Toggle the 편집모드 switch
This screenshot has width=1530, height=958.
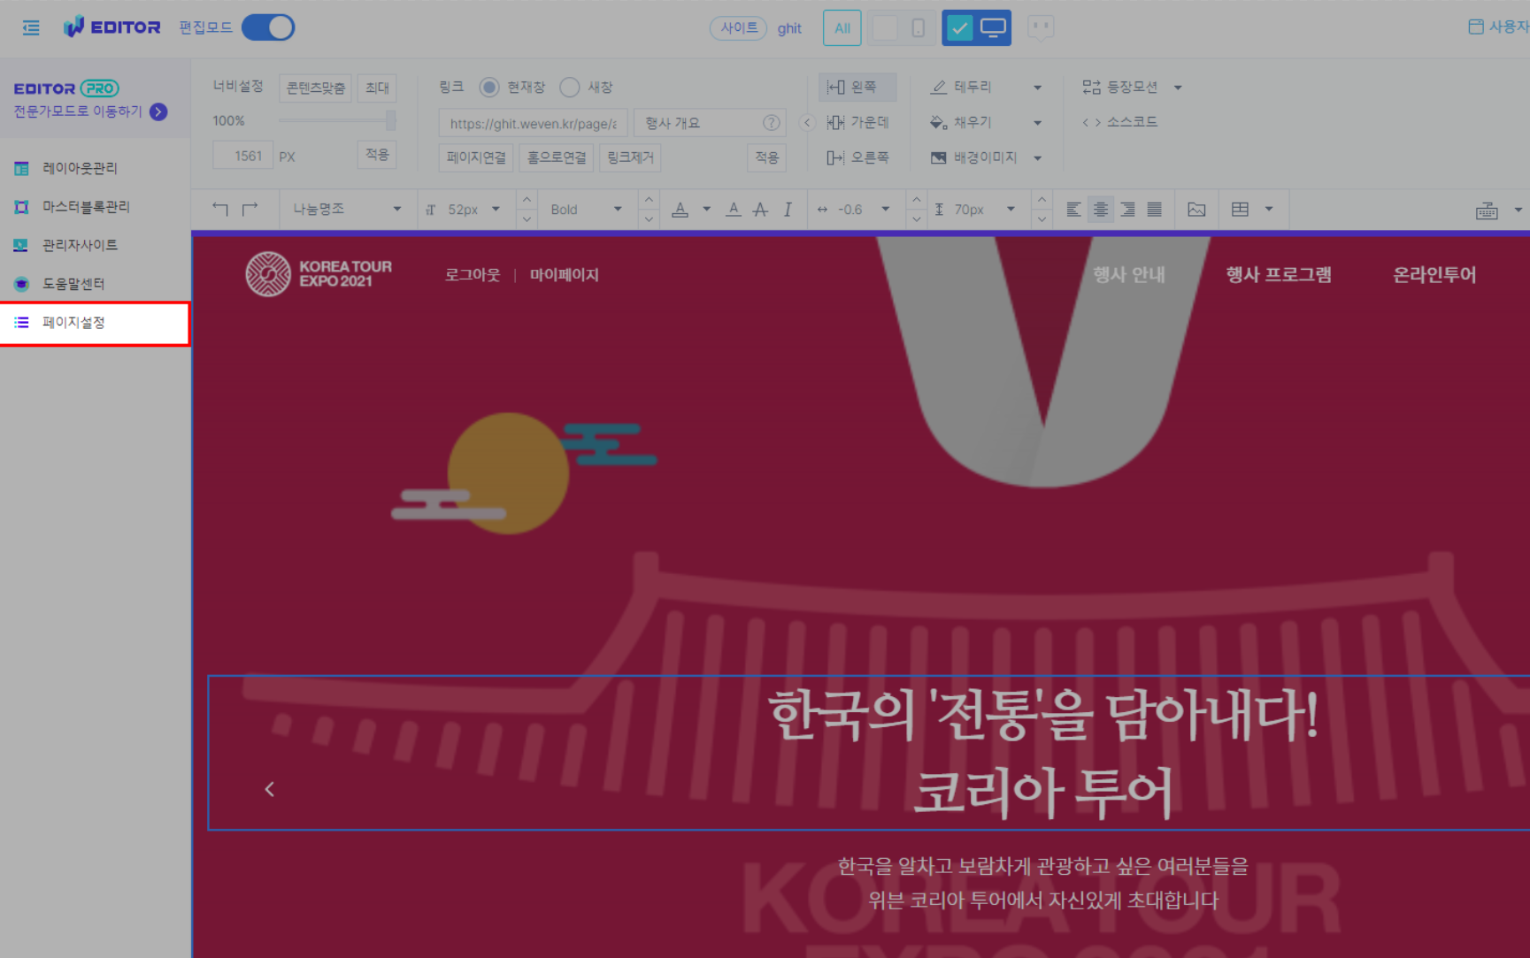268,27
